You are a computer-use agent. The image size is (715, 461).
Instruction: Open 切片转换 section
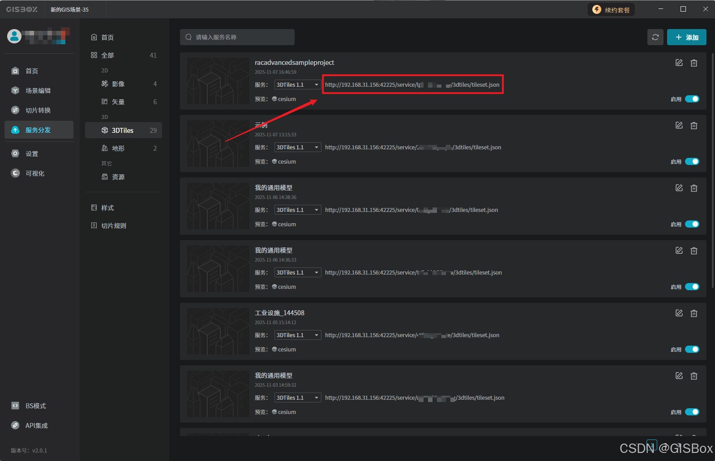click(x=39, y=110)
